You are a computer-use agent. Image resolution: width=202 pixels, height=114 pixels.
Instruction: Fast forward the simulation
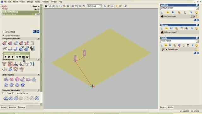[x=20, y=57]
